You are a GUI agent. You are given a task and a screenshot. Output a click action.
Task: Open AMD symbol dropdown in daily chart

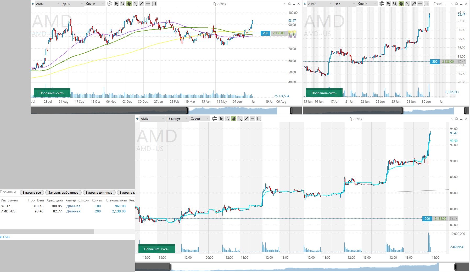pos(48,4)
